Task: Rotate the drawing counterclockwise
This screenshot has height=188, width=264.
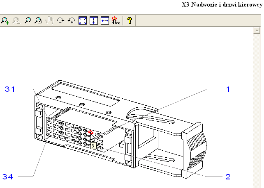Action: (x=72, y=21)
